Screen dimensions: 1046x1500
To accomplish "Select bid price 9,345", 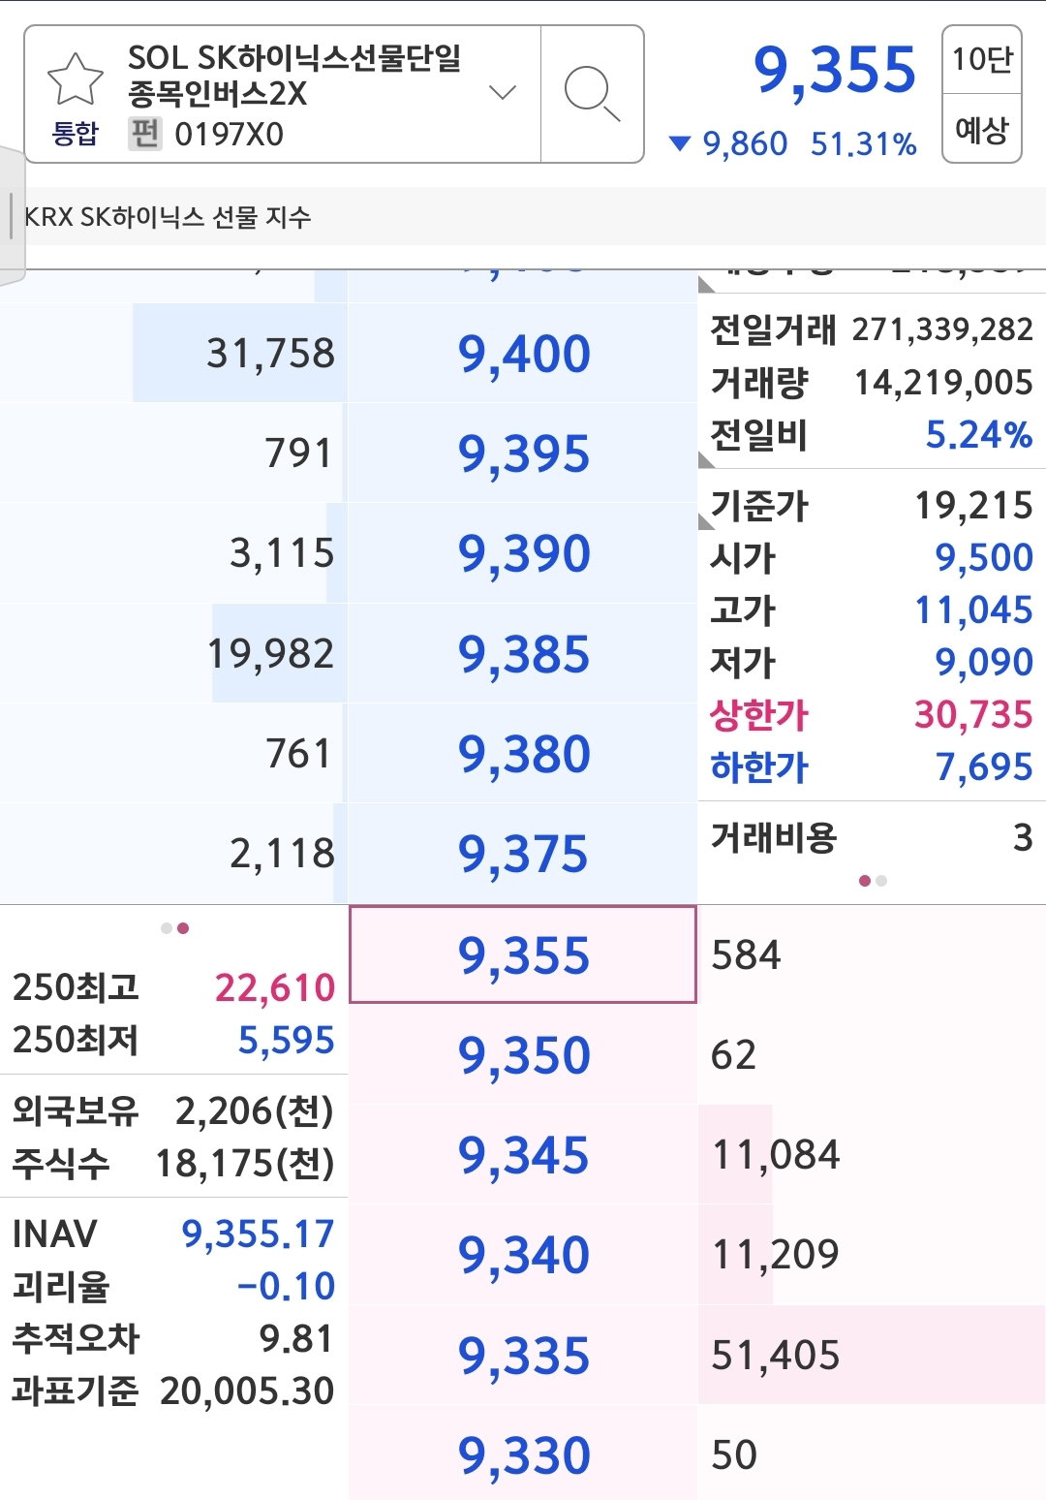I will (x=523, y=1155).
